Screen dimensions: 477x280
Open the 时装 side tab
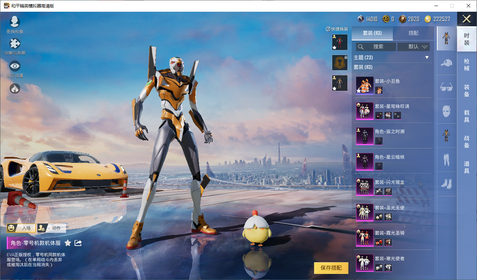(467, 39)
